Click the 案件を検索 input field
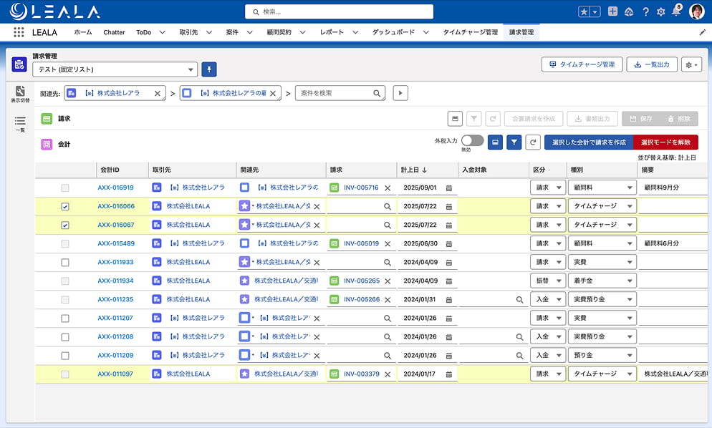Viewport: 712px width, 428px height. pos(340,93)
